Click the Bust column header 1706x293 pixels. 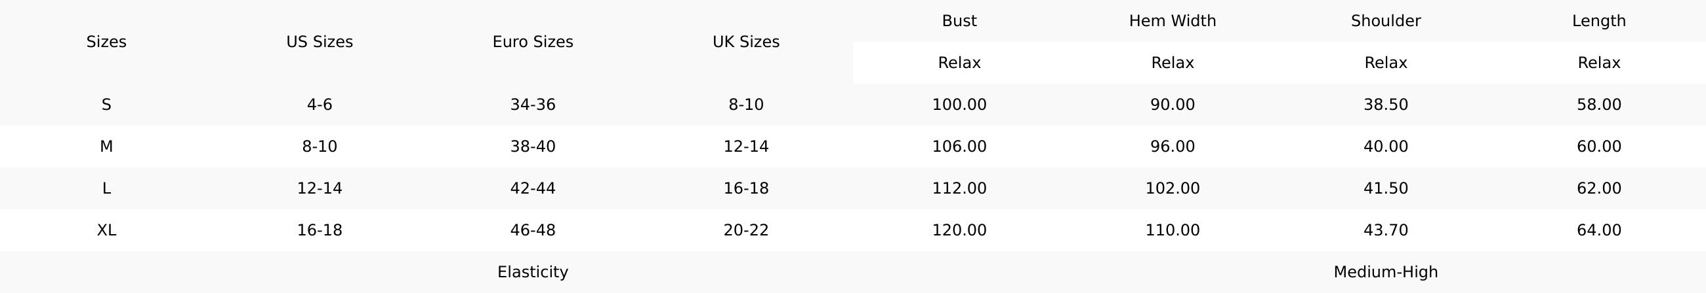click(959, 21)
